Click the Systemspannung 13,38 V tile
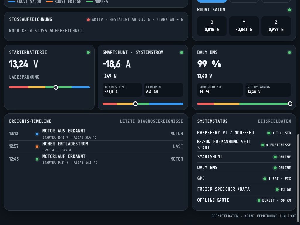This screenshot has height=225, width=300. (x=268, y=90)
